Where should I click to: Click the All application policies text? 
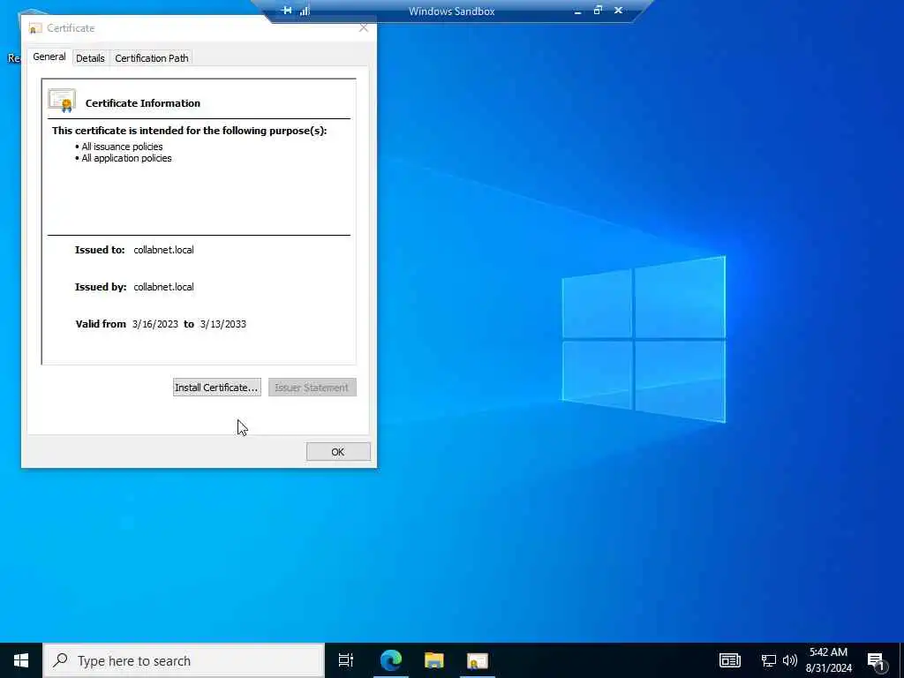point(126,158)
